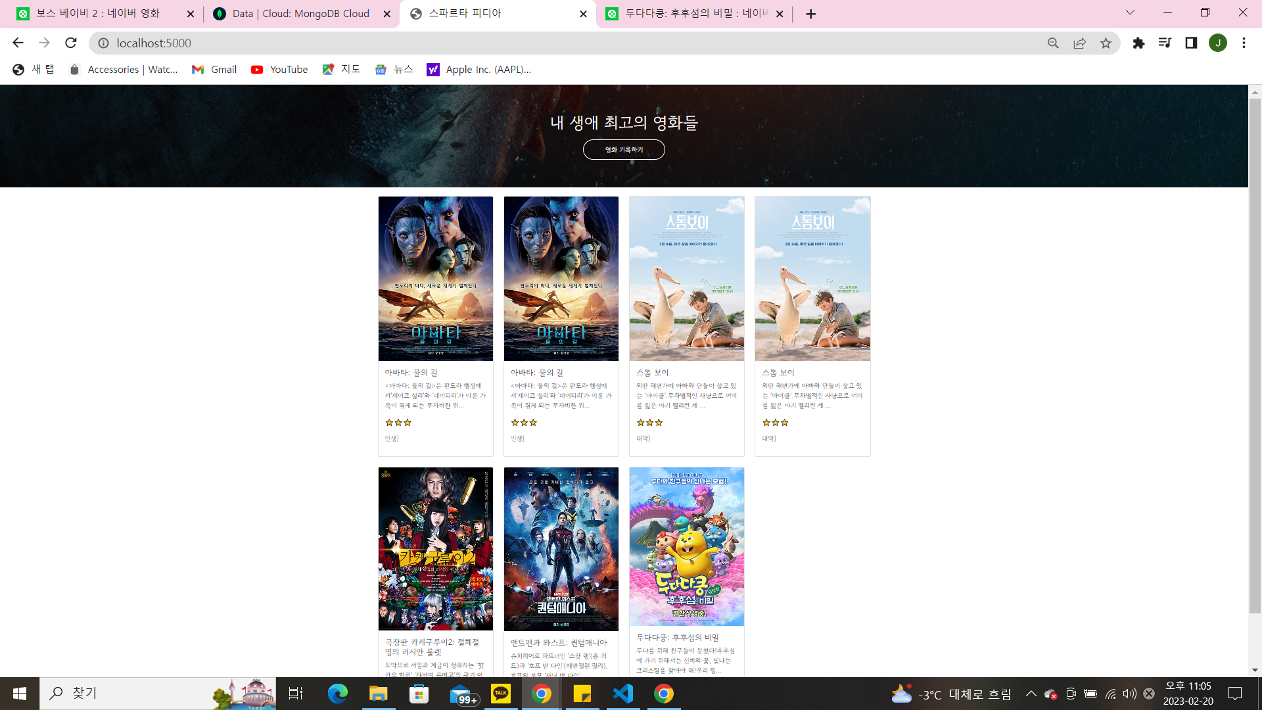Open Microsoft Store from taskbar

[x=419, y=694]
